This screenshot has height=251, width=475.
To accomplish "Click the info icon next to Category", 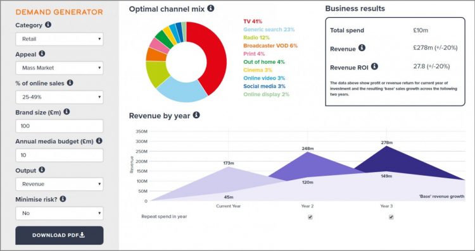I will coord(48,25).
